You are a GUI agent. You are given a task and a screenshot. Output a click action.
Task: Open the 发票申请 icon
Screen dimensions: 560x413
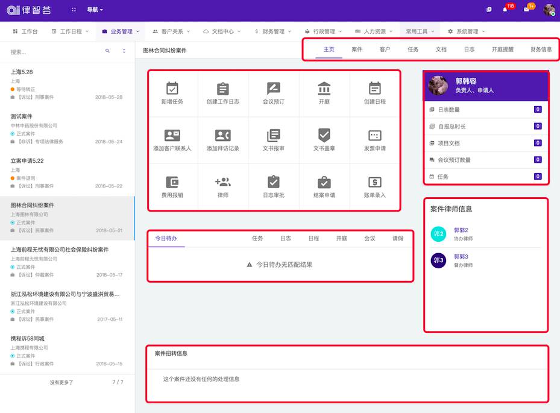pyautogui.click(x=375, y=136)
